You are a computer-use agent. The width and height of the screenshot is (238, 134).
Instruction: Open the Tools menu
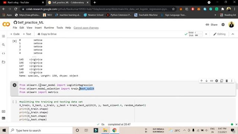tap(59, 28)
